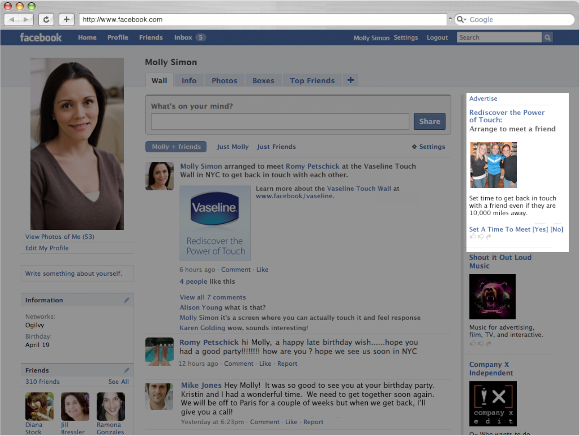This screenshot has width=580, height=436.
Task: Open the Inbox count badge
Action: coord(200,37)
